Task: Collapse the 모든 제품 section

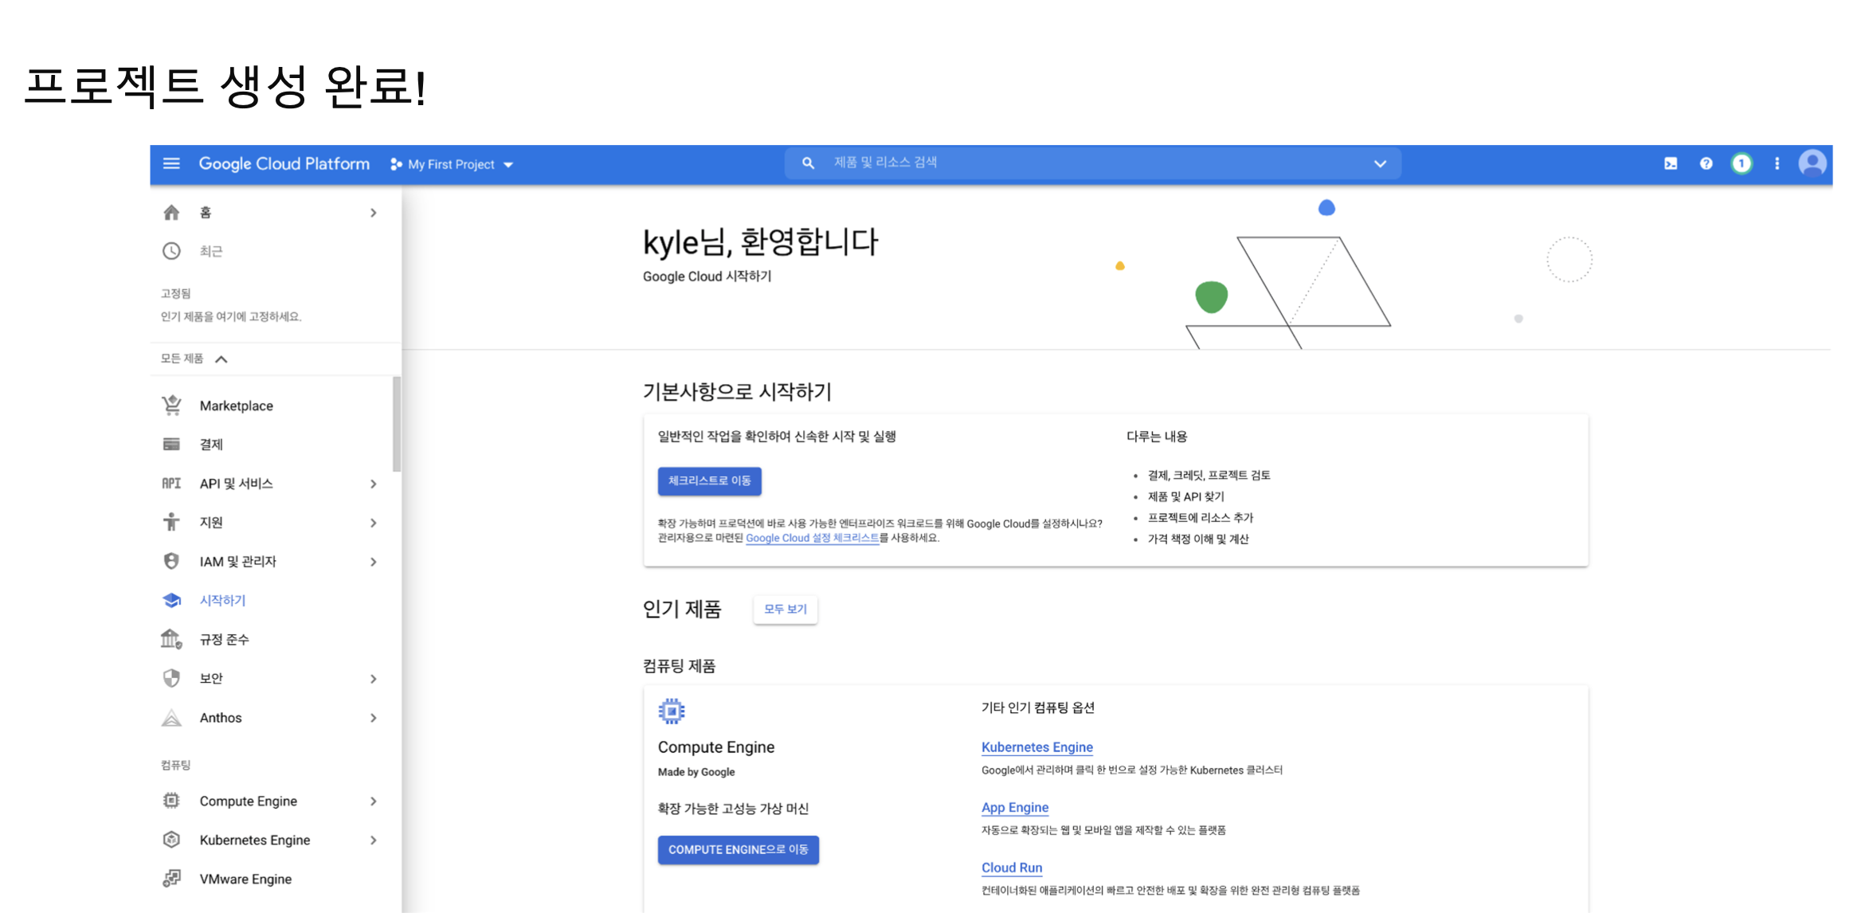Action: [x=221, y=359]
